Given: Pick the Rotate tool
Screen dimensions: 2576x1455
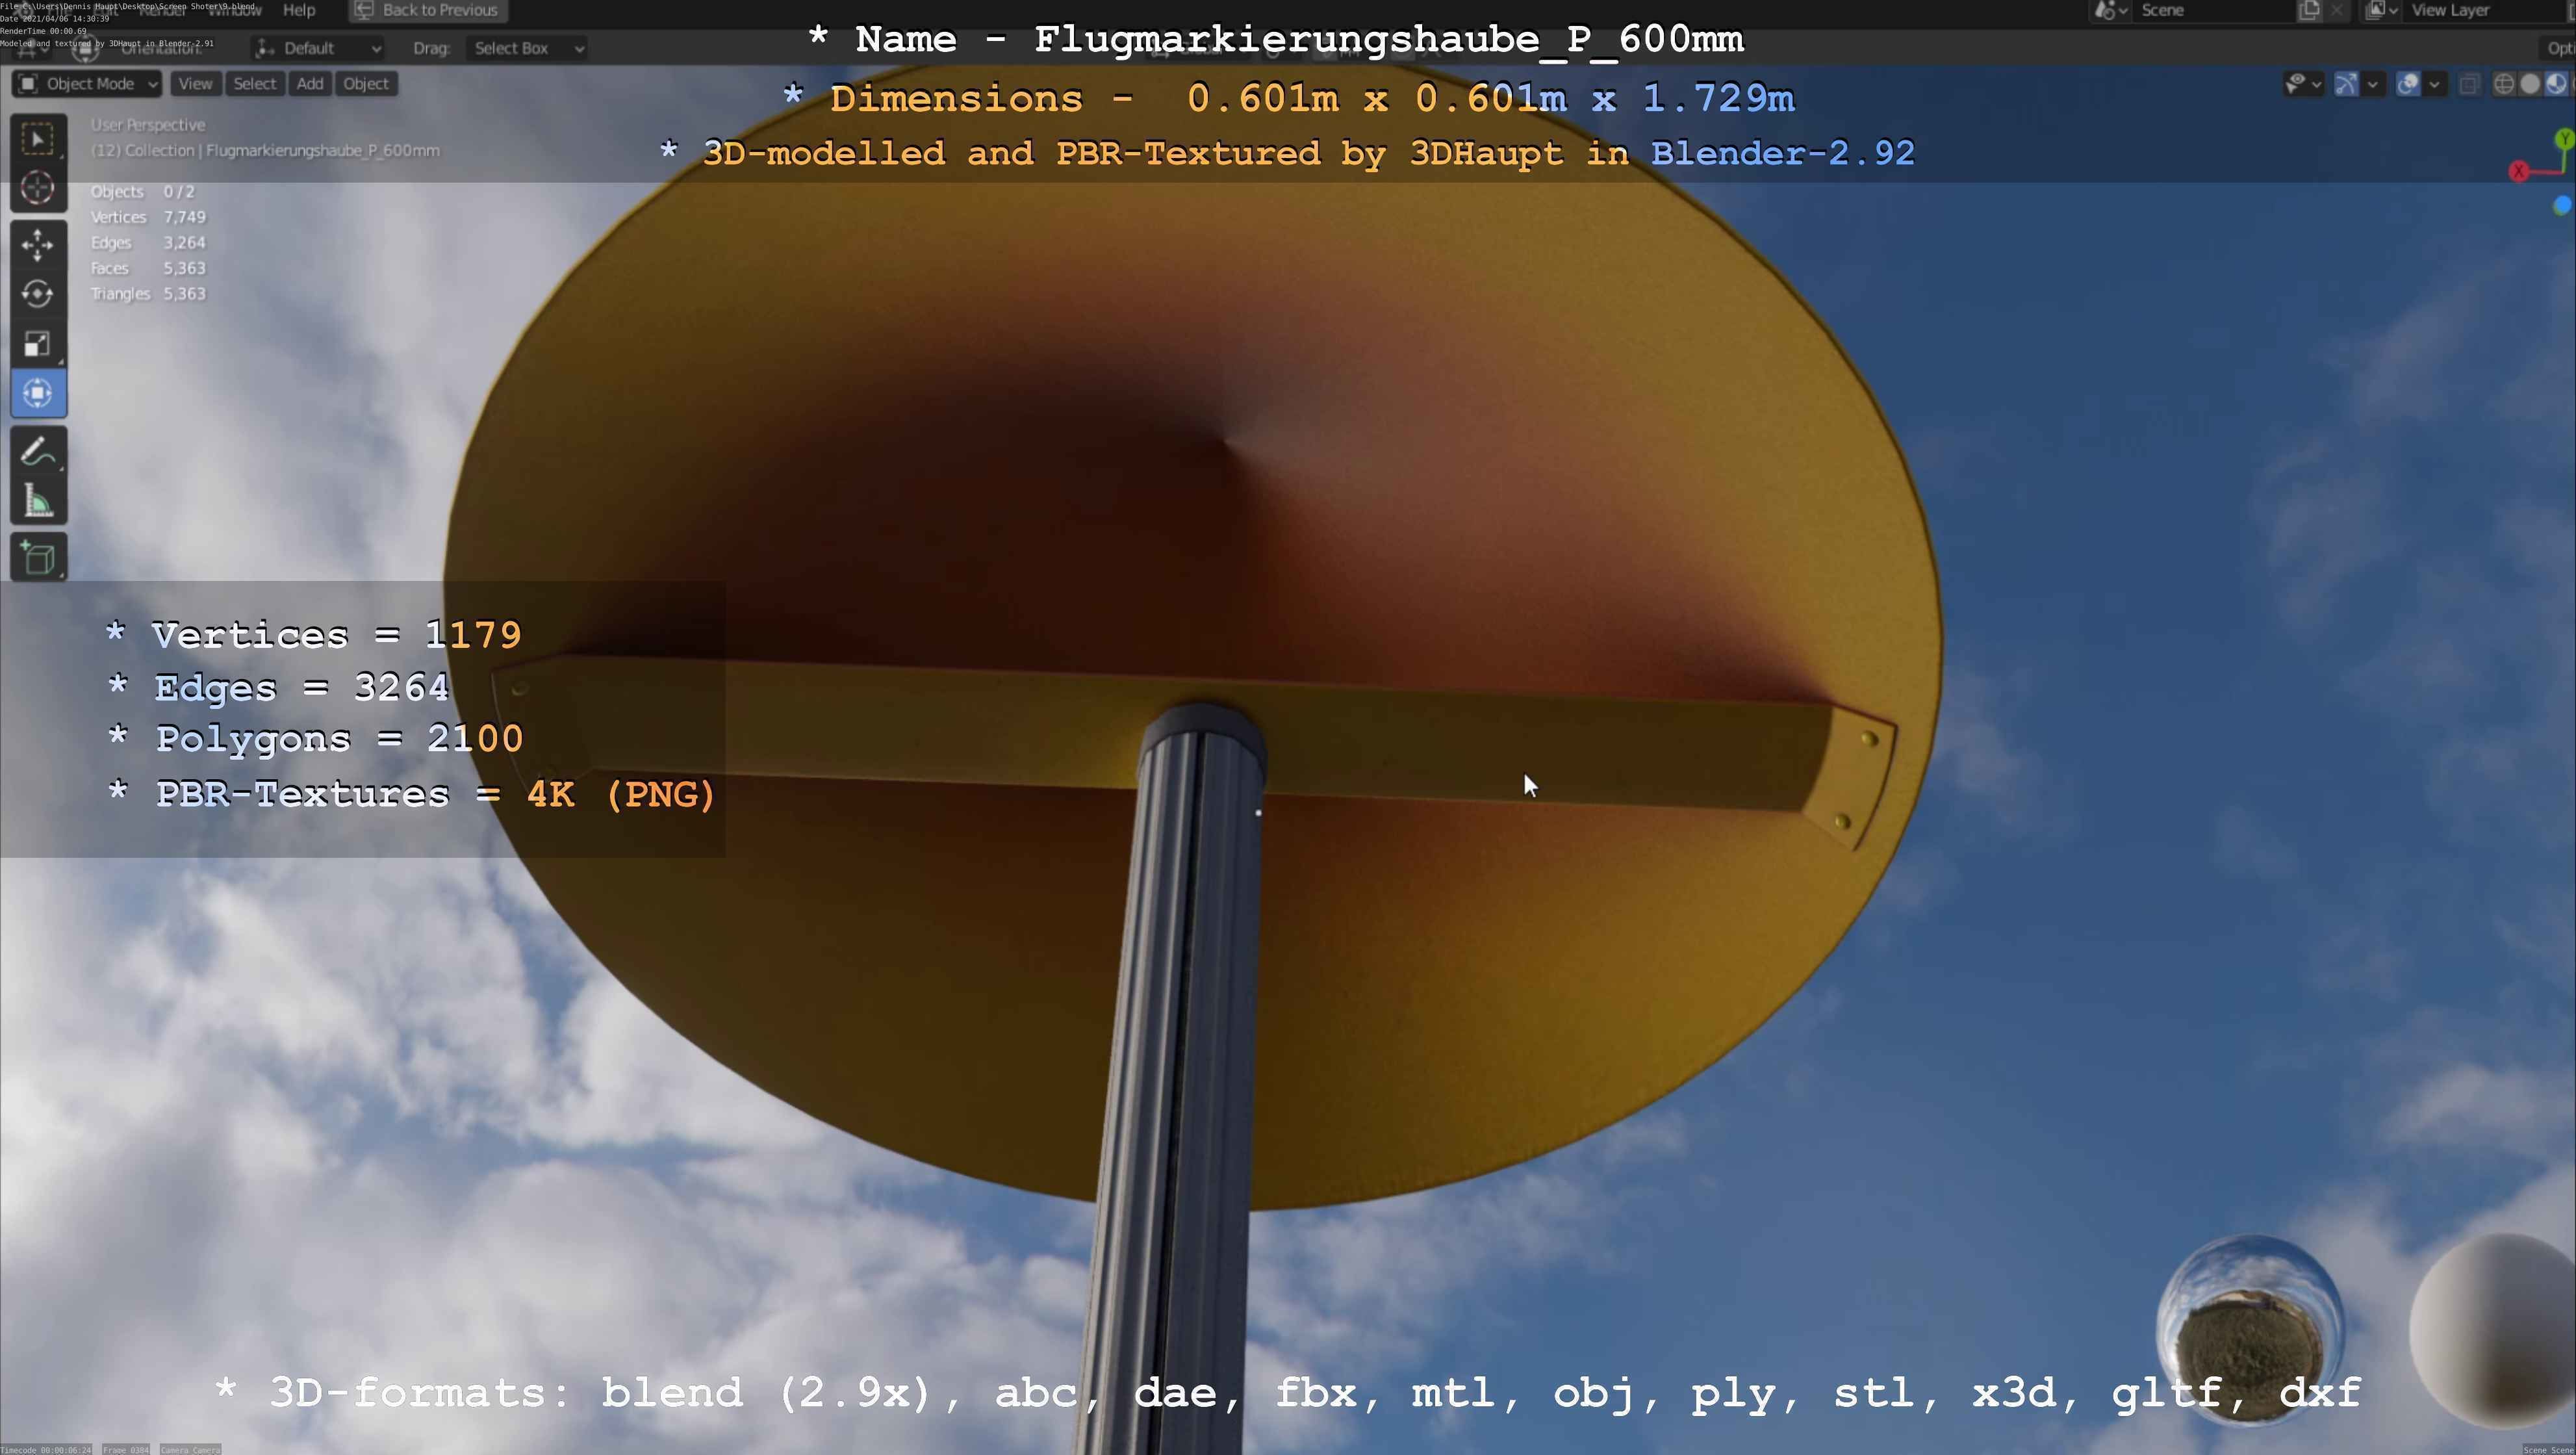Looking at the screenshot, I should pos(38,294).
